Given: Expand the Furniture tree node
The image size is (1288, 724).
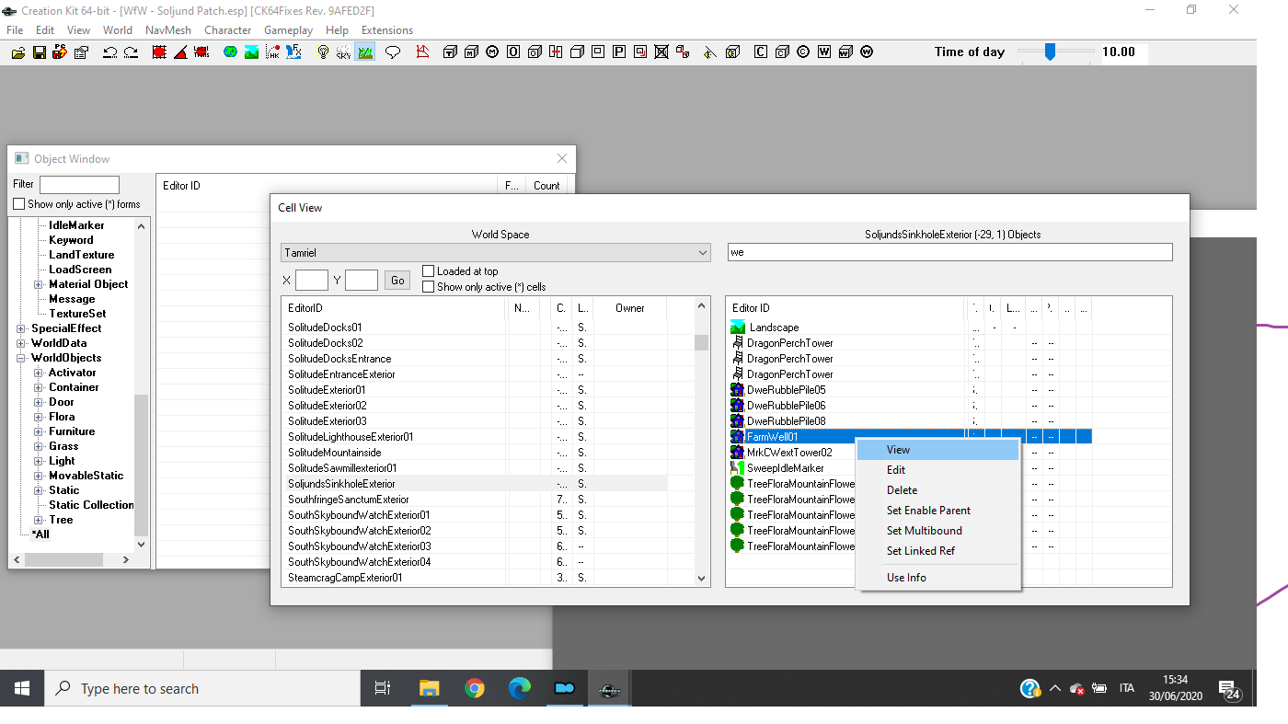Looking at the screenshot, I should (39, 431).
